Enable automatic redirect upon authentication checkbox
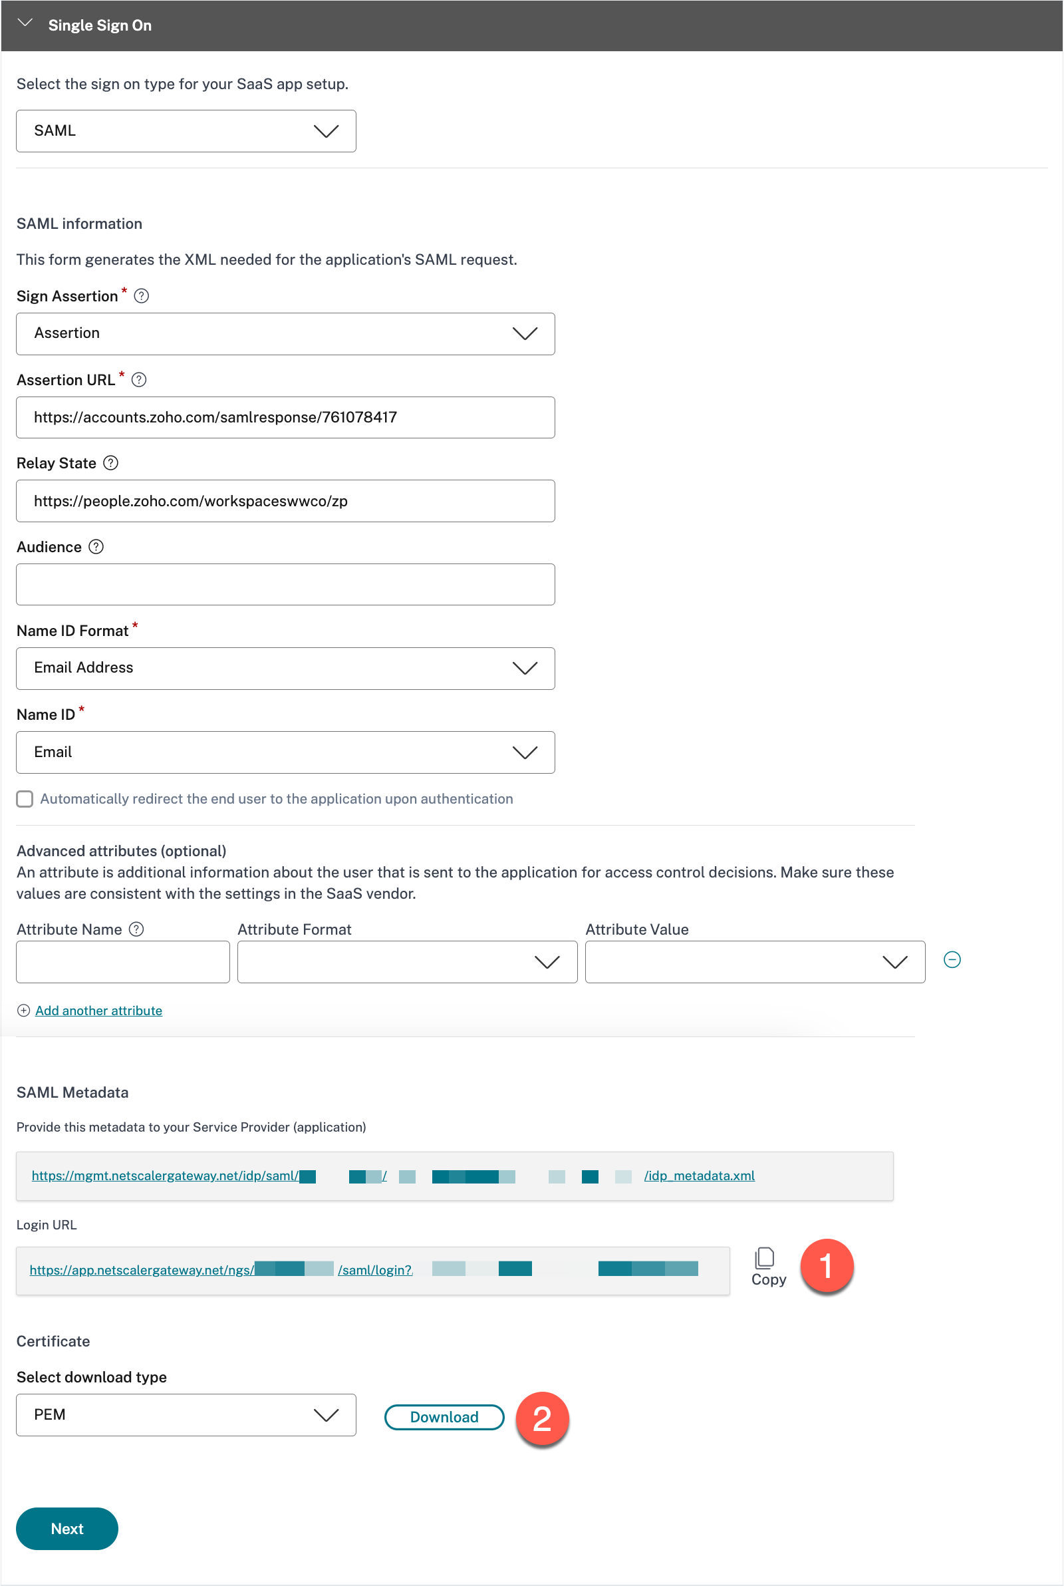The height and width of the screenshot is (1586, 1064). coord(25,799)
